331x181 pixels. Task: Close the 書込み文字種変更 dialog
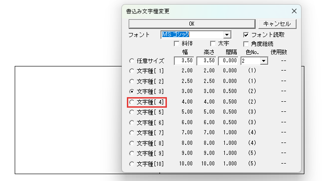294,11
